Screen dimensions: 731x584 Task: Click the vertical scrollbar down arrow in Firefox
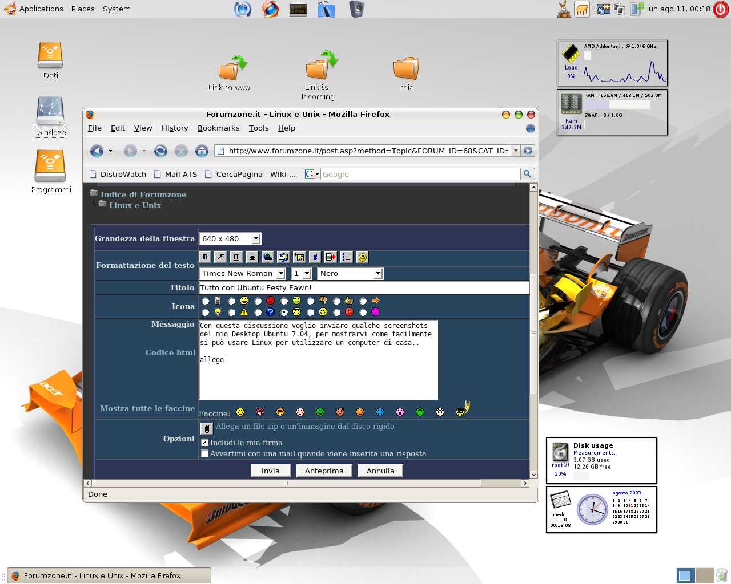533,474
